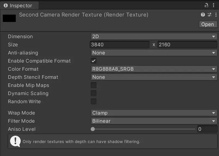Click the Open button
Image resolution: width=219 pixels, height=156 pixels.
click(208, 24)
